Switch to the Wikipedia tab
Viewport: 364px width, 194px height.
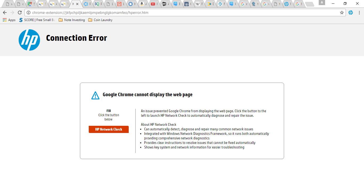[x=199, y=4]
